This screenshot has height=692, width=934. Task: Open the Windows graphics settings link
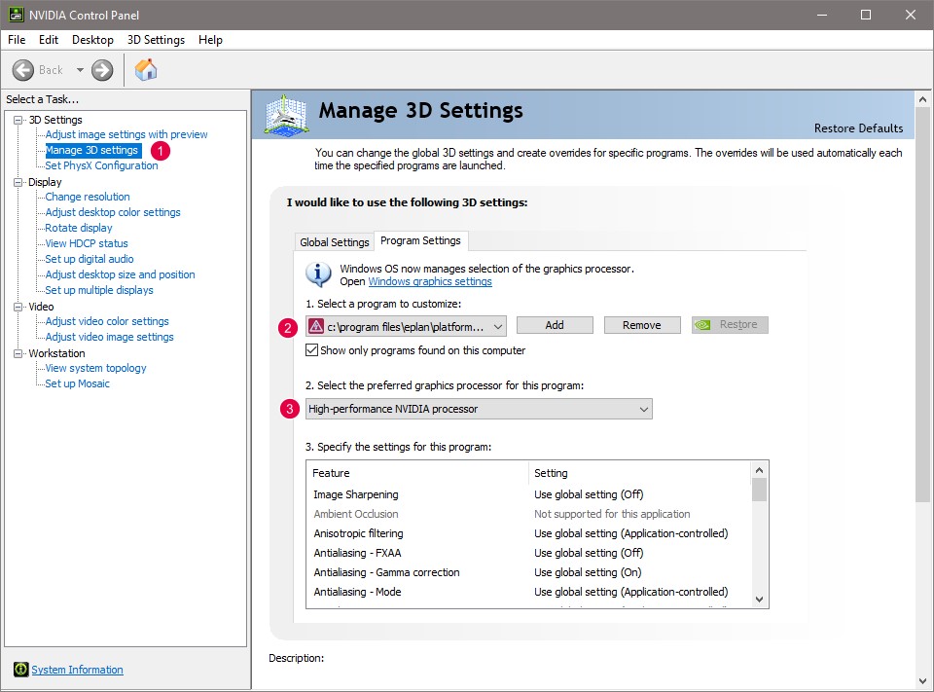(x=430, y=282)
